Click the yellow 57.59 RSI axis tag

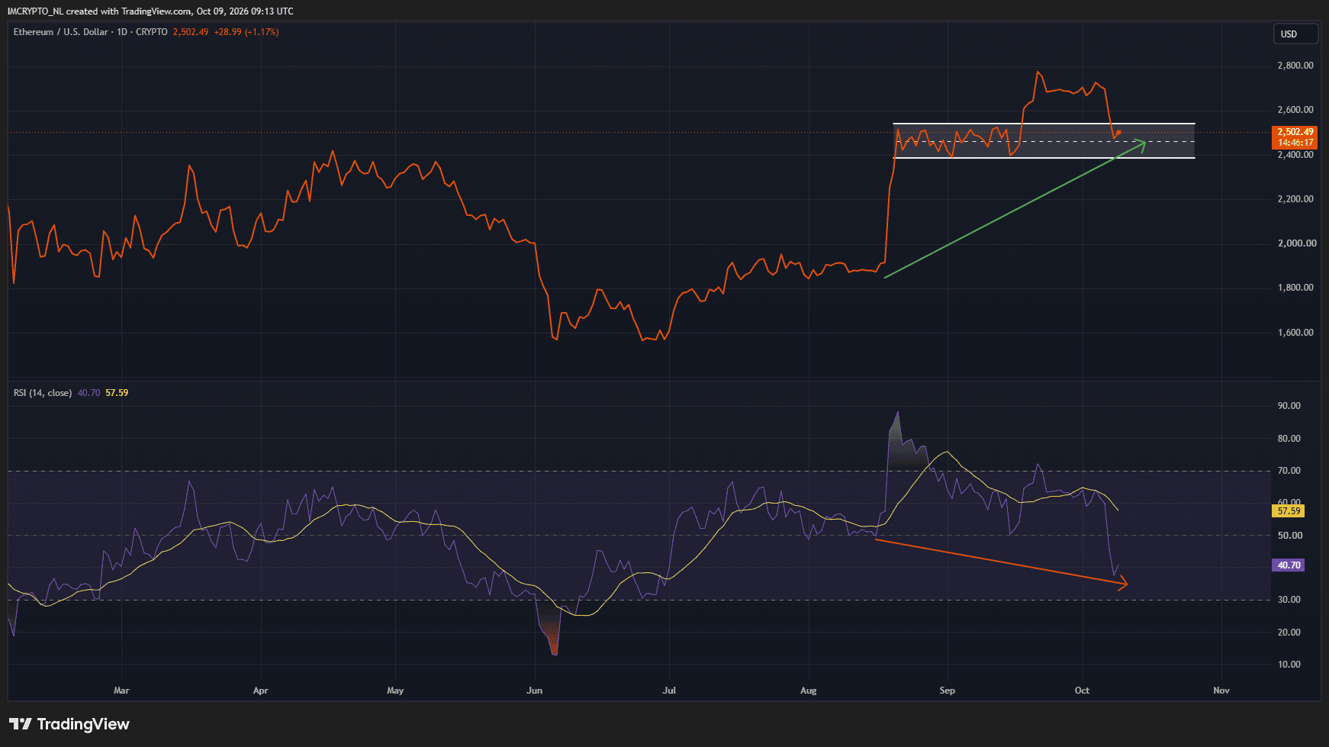(x=1289, y=511)
